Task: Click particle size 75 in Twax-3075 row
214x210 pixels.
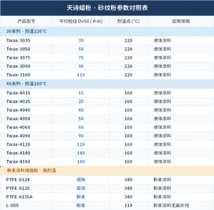Action: tap(81, 58)
